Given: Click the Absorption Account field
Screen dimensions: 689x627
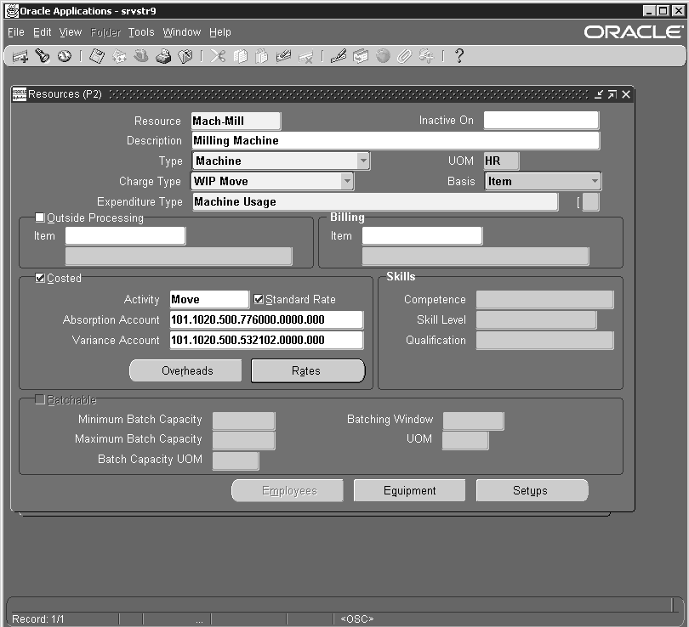Looking at the screenshot, I should (266, 319).
